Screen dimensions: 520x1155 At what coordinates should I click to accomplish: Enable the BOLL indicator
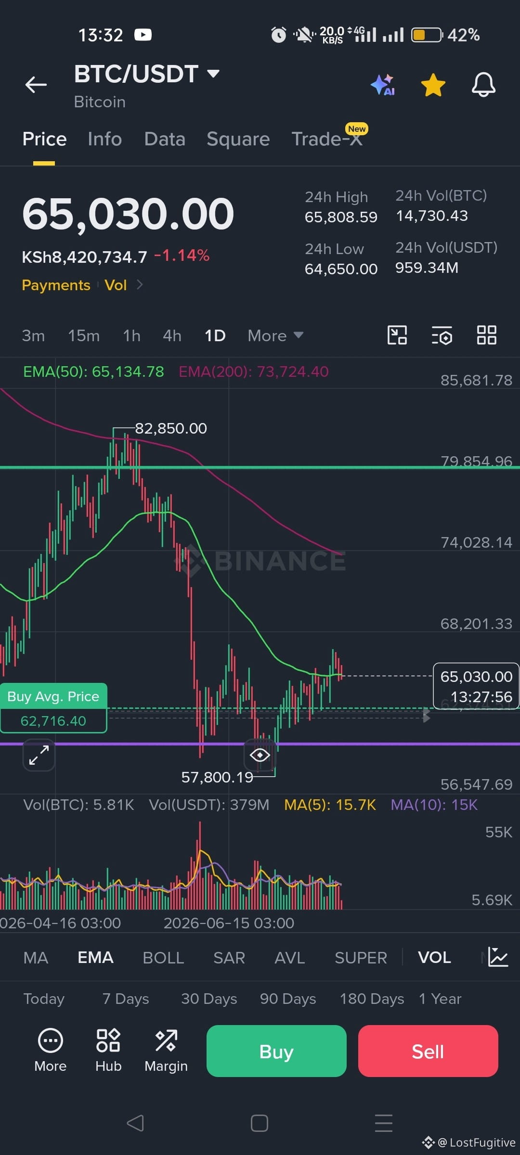[x=163, y=958]
